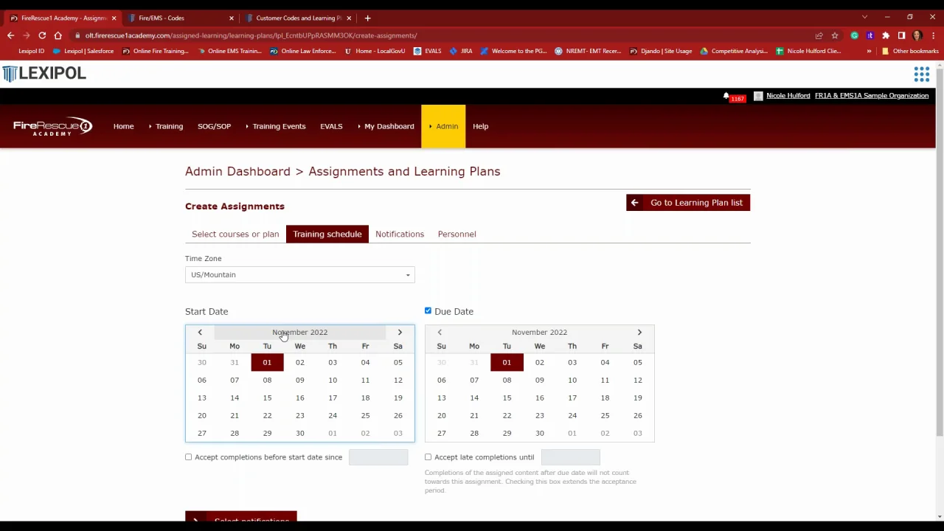
Task: Reload the page with refresh icon
Action: click(42, 35)
